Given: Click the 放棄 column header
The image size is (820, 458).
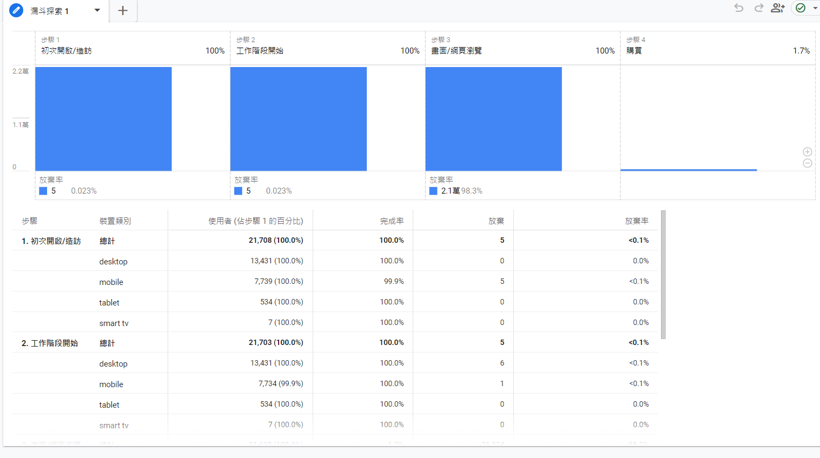Looking at the screenshot, I should click(x=497, y=221).
